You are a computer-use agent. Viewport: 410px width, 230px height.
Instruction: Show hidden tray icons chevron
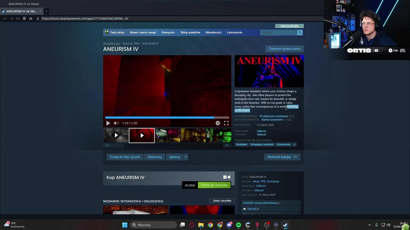[x=369, y=225]
